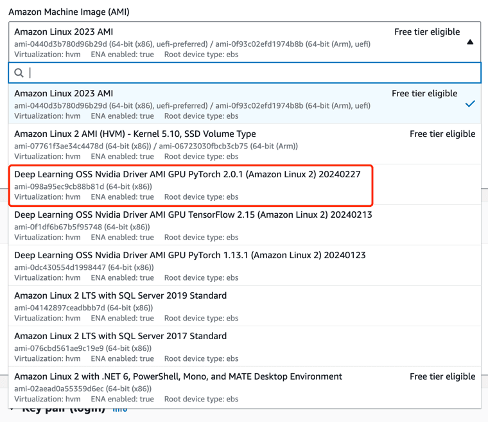Click Free tier eligible on Amazon Linux 2023 list row
Screen dimensions: 488x422
[424, 94]
